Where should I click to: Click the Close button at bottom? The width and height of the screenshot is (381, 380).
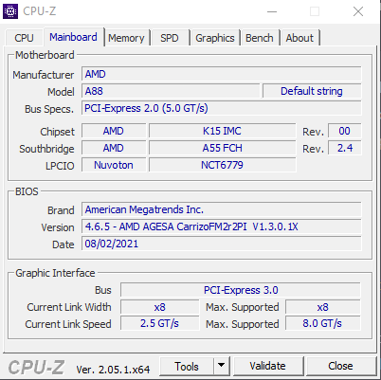340,366
